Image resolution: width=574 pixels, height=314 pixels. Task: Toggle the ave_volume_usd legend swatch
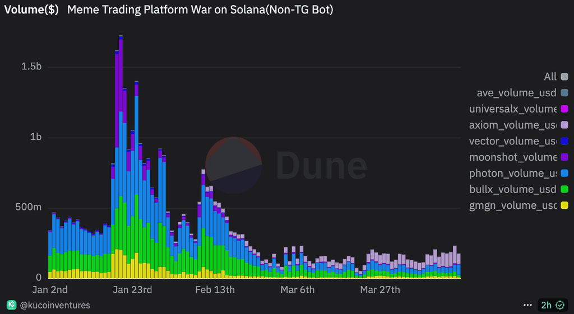tap(564, 93)
